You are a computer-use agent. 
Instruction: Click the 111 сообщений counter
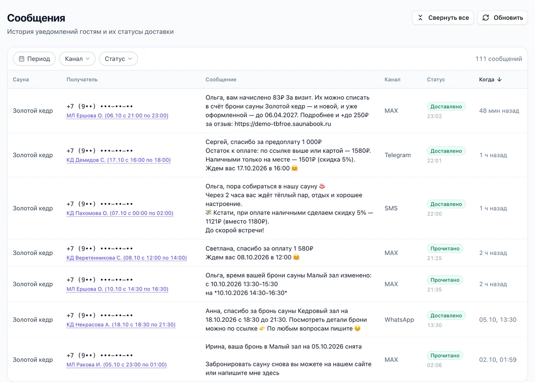tap(499, 59)
